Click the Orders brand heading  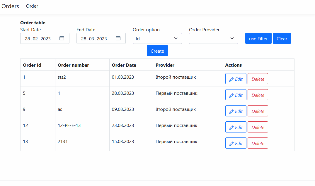point(10,6)
